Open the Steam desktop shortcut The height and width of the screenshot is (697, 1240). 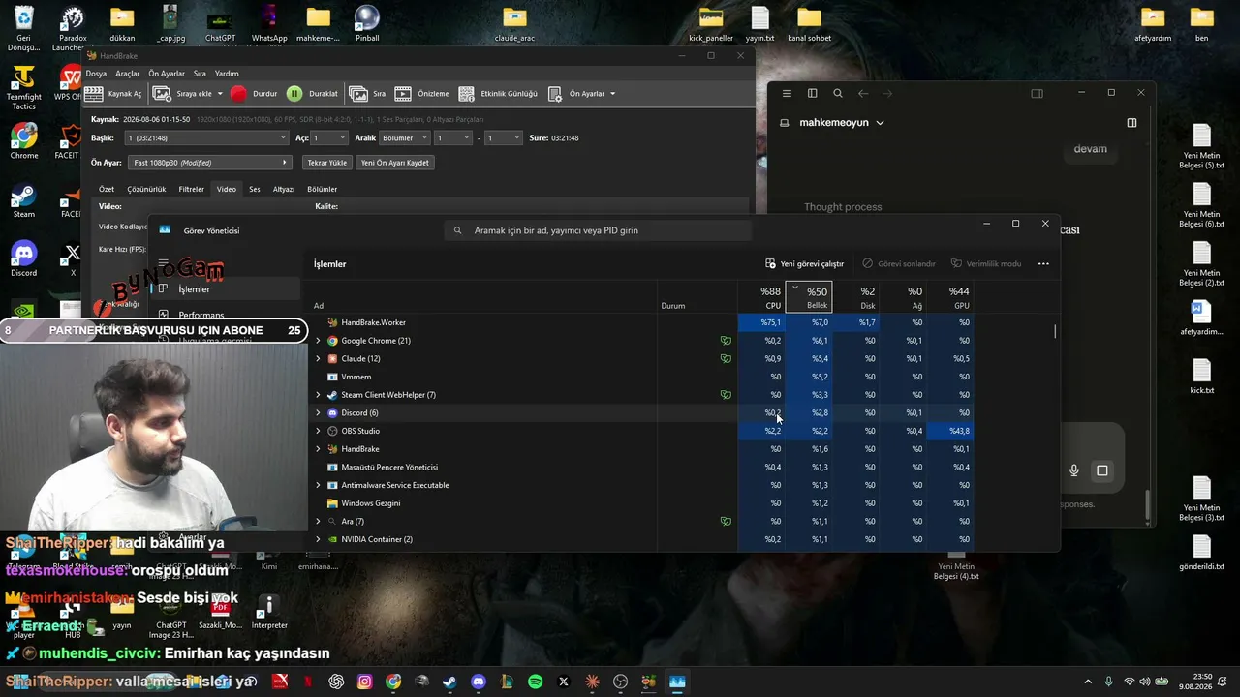click(24, 200)
